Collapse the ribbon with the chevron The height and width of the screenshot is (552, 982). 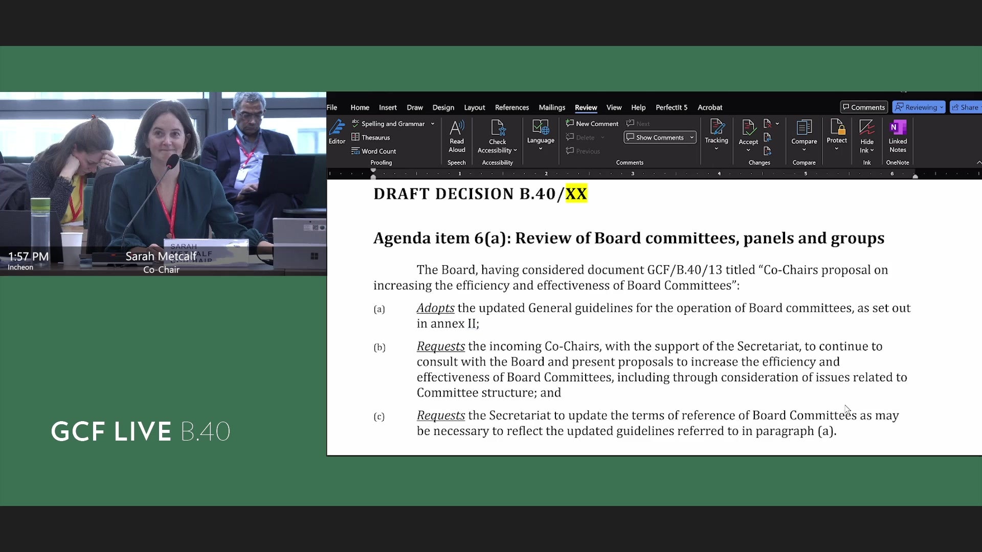click(978, 163)
